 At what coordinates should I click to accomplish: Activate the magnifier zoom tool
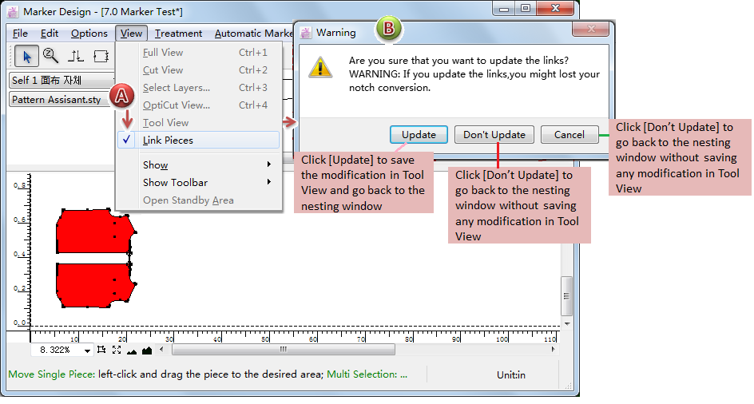[51, 56]
